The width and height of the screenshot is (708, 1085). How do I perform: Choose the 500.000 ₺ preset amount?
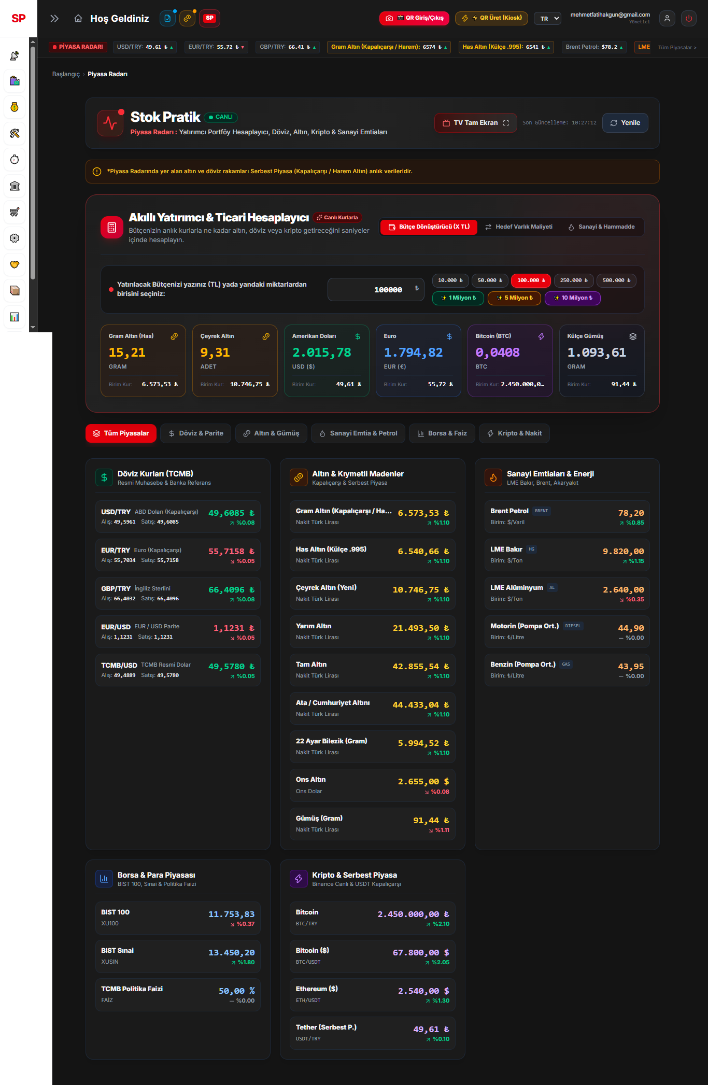616,280
